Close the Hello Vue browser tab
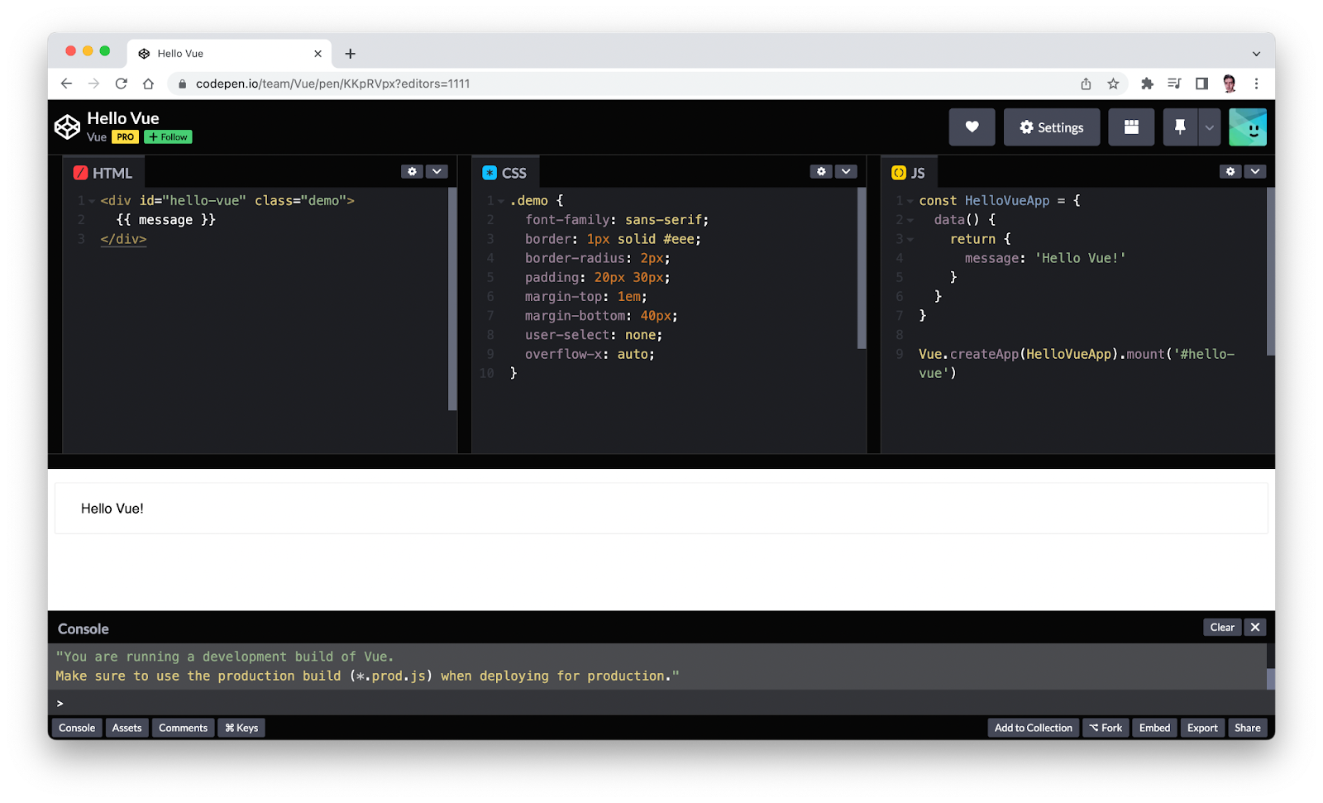This screenshot has height=803, width=1323. coord(318,54)
